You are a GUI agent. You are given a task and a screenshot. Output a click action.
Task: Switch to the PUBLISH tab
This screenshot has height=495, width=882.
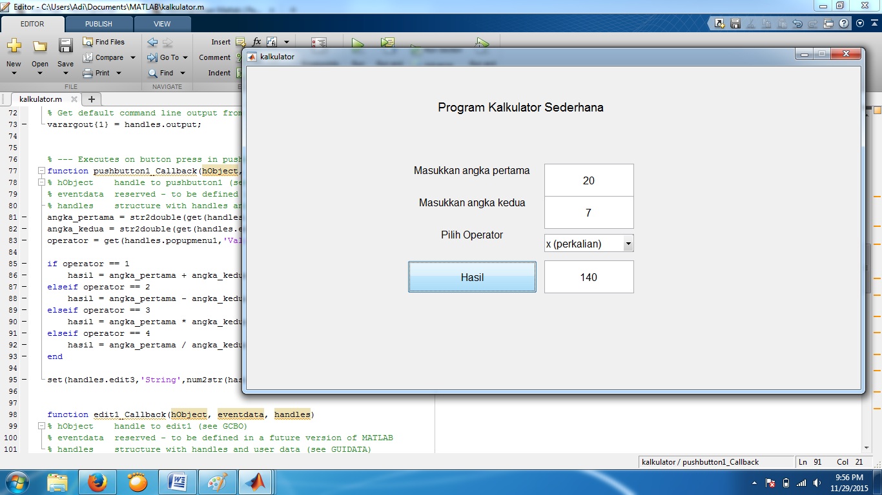(x=99, y=24)
